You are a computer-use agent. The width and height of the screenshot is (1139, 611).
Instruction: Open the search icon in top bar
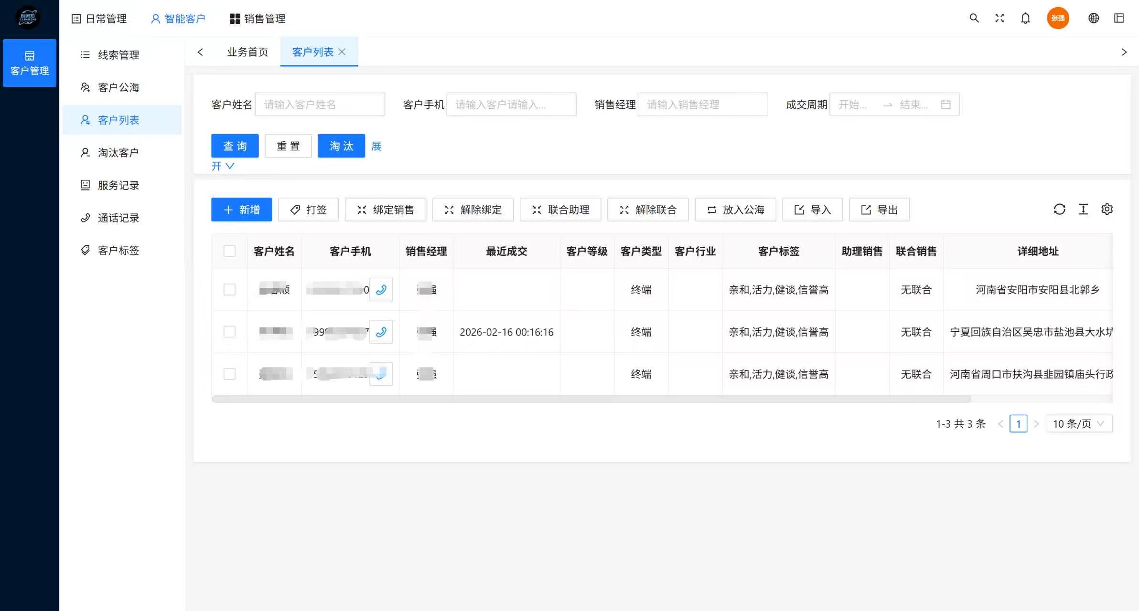974,18
